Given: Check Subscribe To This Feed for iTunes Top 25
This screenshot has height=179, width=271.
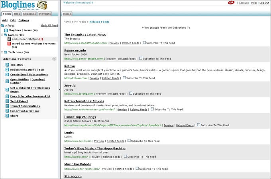Looking at the screenshot, I should 198,125.
